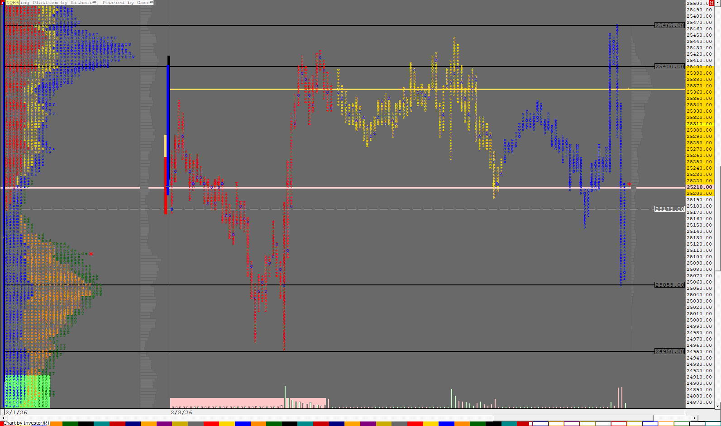This screenshot has height=426, width=721.
Task: Click the red asterisk beside the left profile
Action: (x=91, y=254)
